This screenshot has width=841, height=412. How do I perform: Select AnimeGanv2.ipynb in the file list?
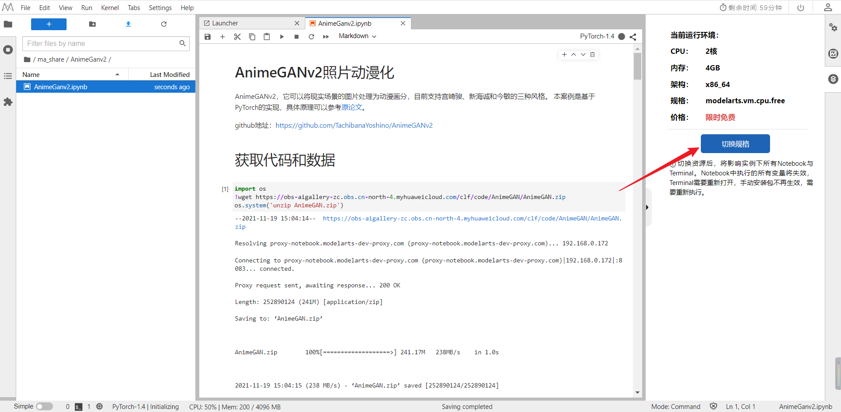[106, 87]
